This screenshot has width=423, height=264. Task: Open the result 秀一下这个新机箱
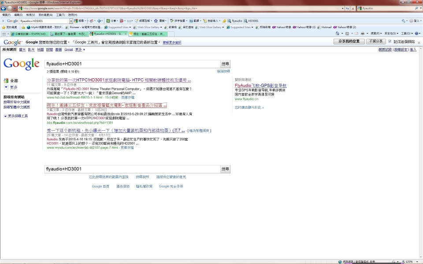tap(116, 130)
